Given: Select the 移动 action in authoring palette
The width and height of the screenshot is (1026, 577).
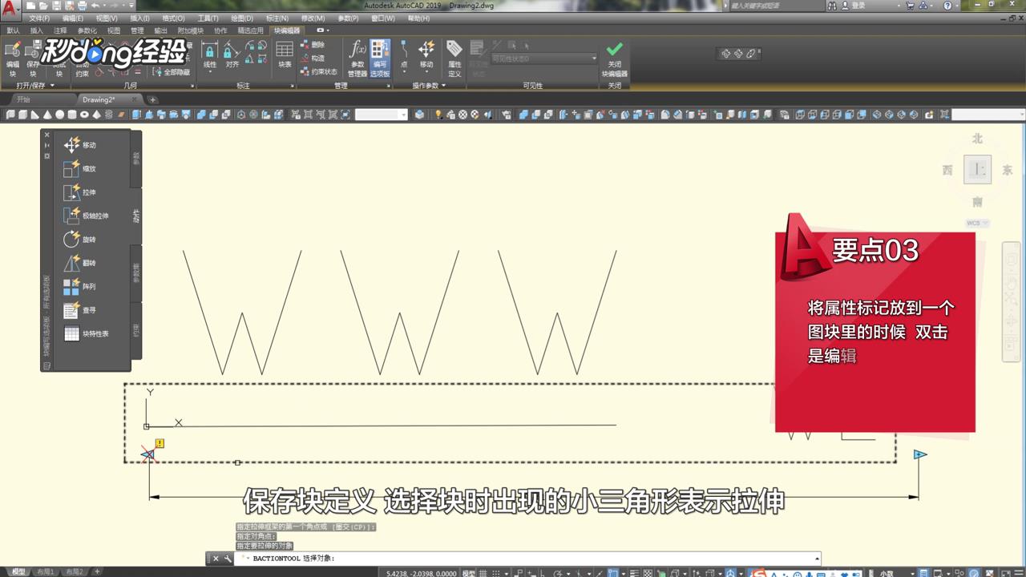Looking at the screenshot, I should (80, 145).
